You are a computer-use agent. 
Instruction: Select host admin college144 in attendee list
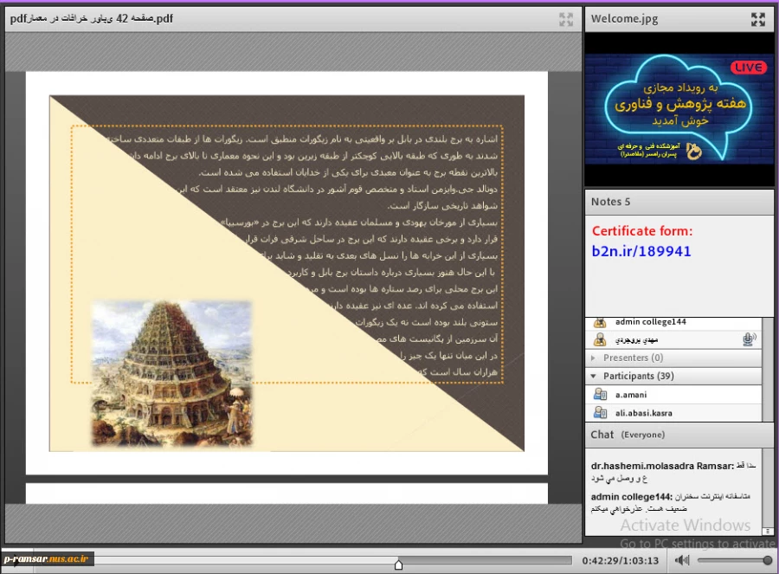point(673,322)
